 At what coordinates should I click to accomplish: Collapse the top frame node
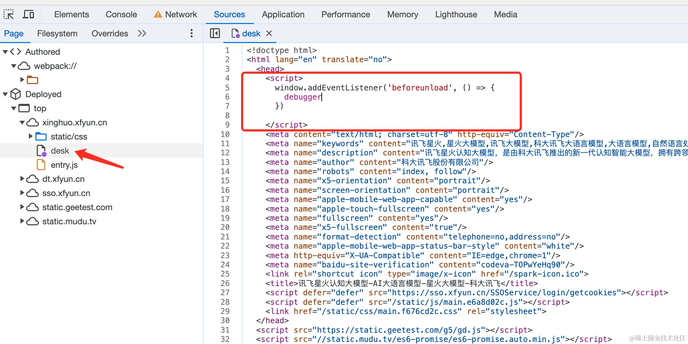point(14,108)
